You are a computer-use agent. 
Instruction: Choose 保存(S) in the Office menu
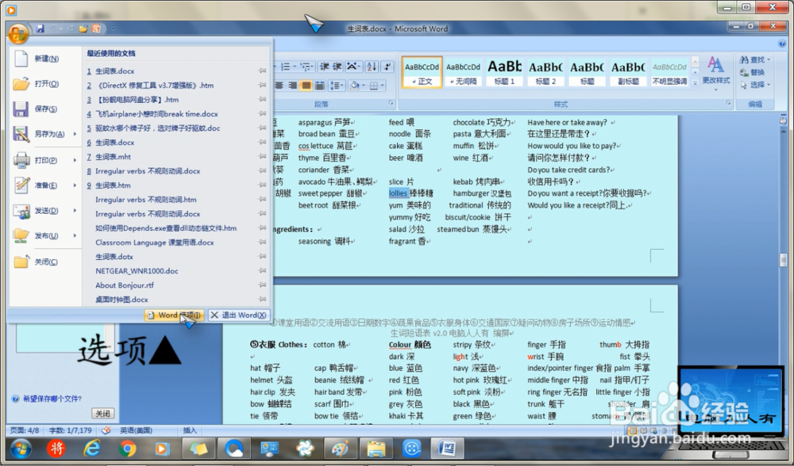(44, 109)
